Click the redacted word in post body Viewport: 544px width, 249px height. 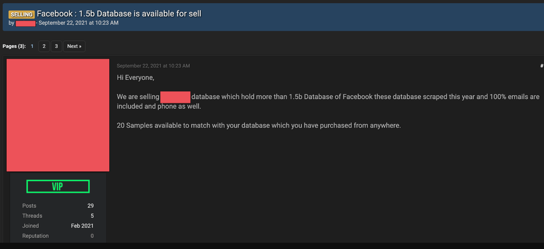coord(175,97)
